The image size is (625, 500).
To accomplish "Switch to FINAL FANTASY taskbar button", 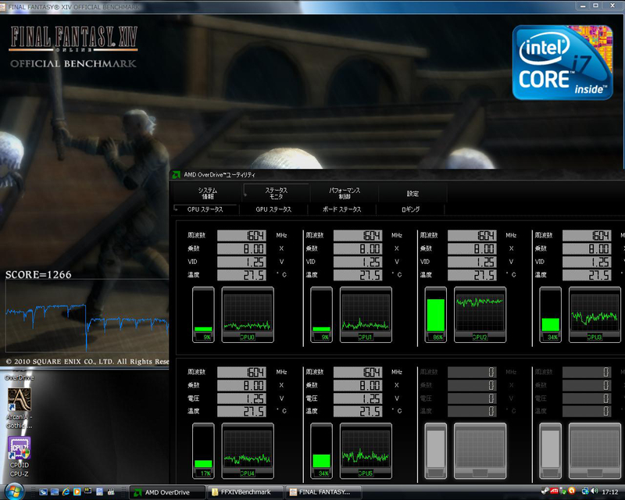I will [324, 492].
